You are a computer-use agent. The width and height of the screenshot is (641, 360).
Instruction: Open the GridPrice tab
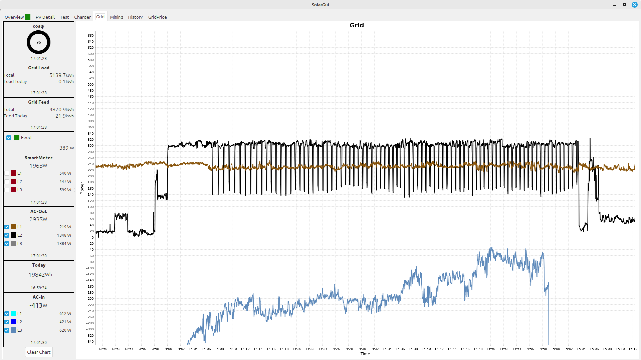point(157,17)
